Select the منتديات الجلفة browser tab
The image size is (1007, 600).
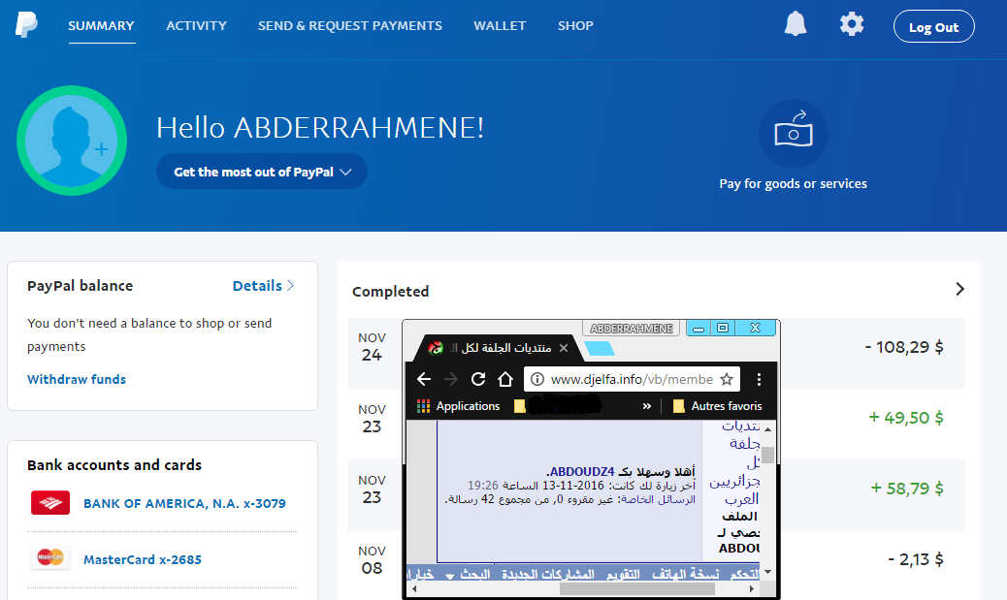[497, 348]
